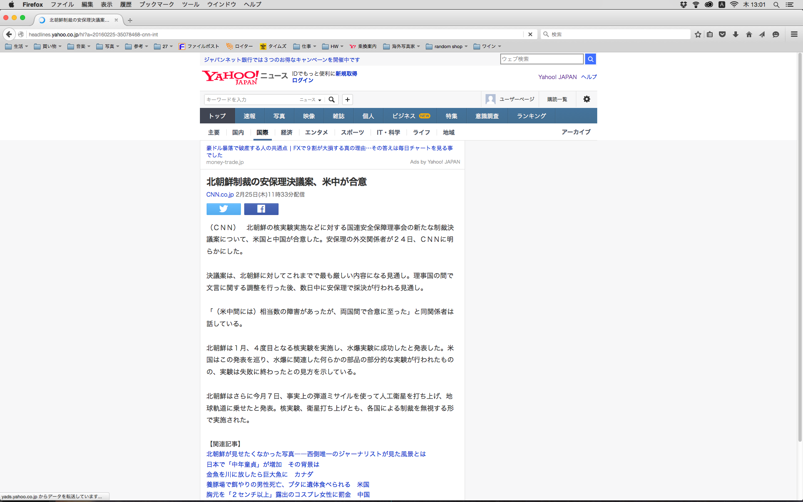Select the 経済 news category tab
This screenshot has width=803, height=502.
tap(286, 132)
